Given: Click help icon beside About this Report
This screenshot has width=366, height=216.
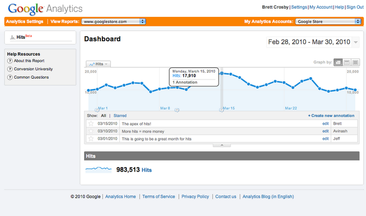Looking at the screenshot, I should [10, 61].
